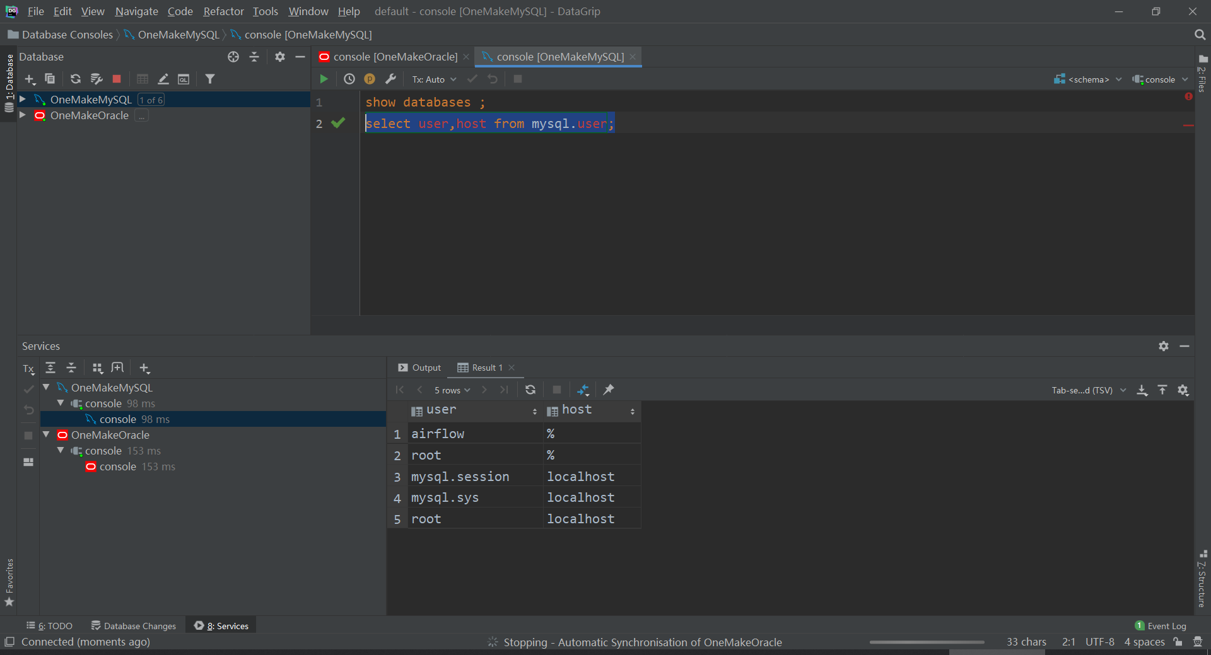Viewport: 1211px width, 655px height.
Task: Click the Edit source pencil icon
Action: 163,79
